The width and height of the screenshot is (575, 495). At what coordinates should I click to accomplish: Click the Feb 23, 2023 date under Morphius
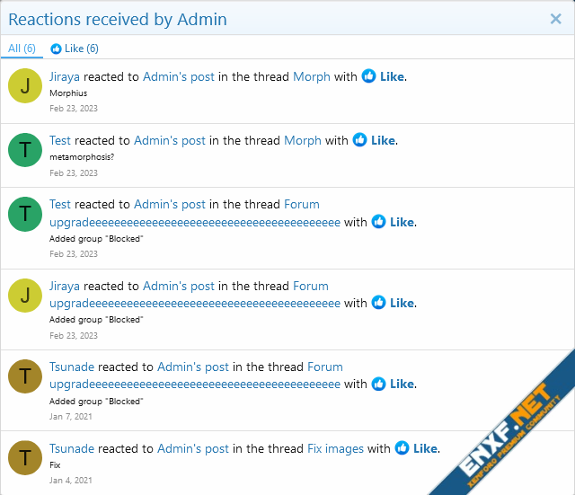click(74, 109)
